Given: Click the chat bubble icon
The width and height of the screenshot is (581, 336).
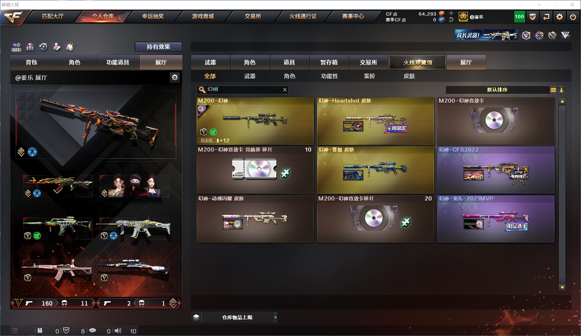Looking at the screenshot, I should pyautogui.click(x=92, y=330).
